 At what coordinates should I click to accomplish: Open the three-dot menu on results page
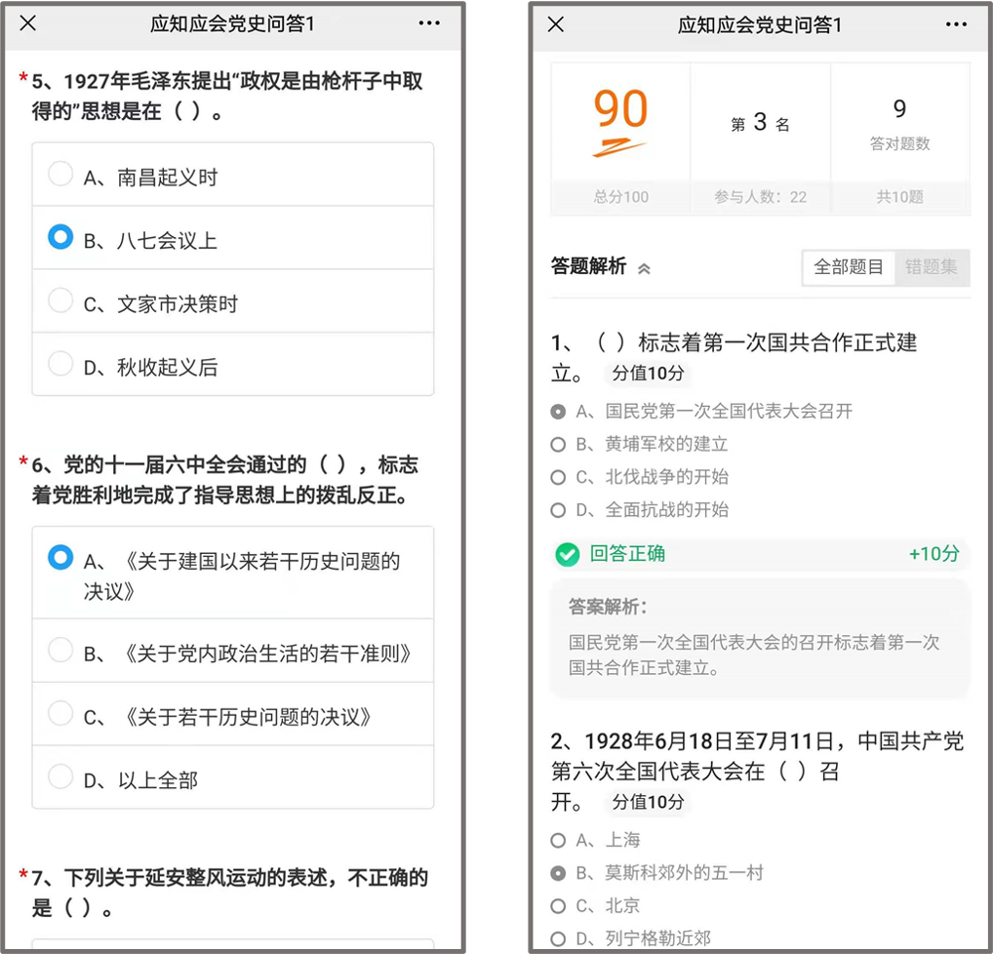click(x=956, y=24)
